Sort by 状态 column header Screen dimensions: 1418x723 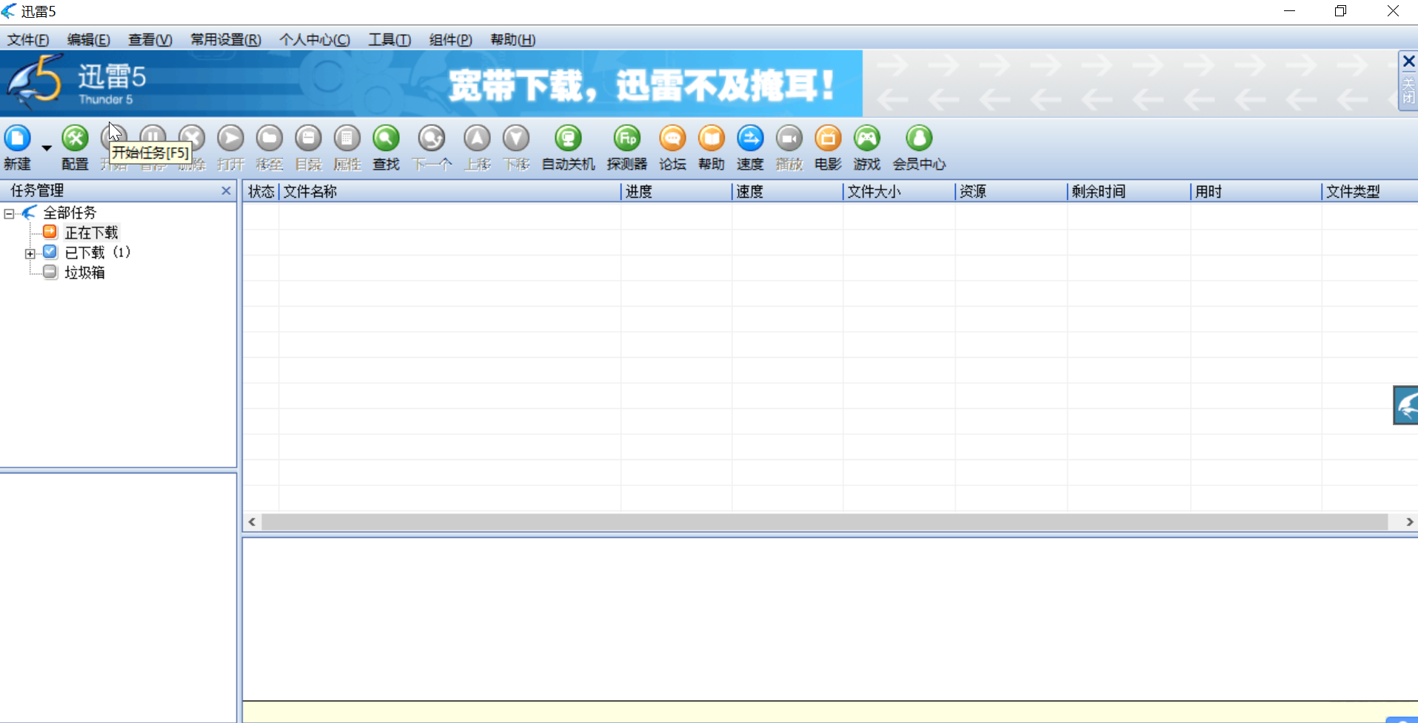pos(261,192)
